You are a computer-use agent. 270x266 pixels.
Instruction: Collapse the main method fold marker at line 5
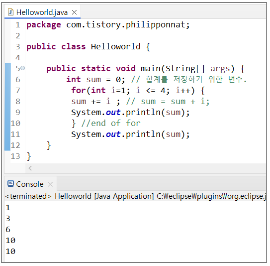23,68
